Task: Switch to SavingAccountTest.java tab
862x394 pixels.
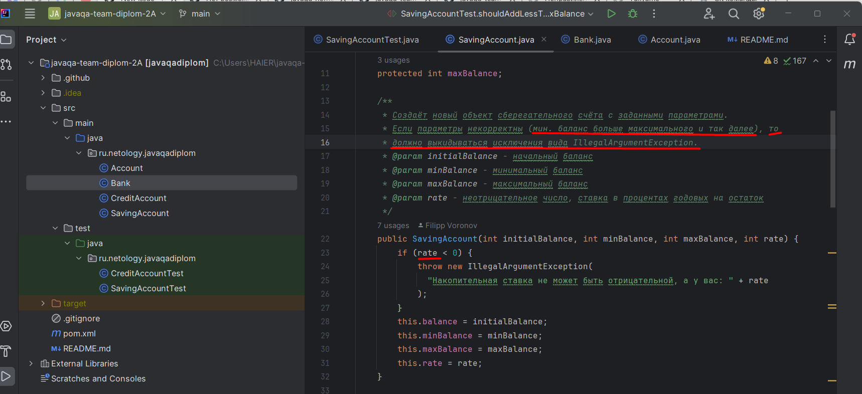Action: pyautogui.click(x=366, y=40)
